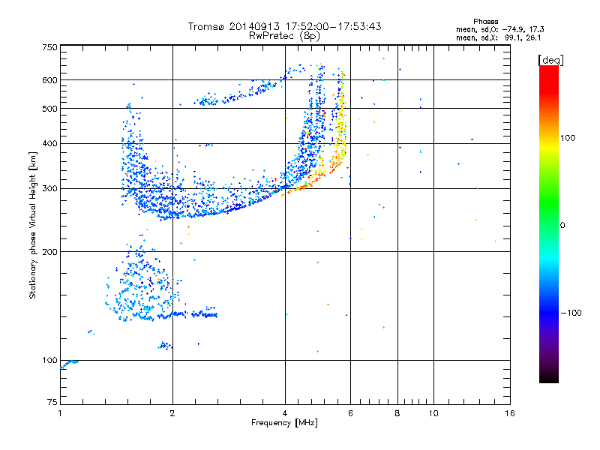This screenshot has width=600, height=450.
Task: Click the x-axis tick label "6"
Action: point(350,413)
